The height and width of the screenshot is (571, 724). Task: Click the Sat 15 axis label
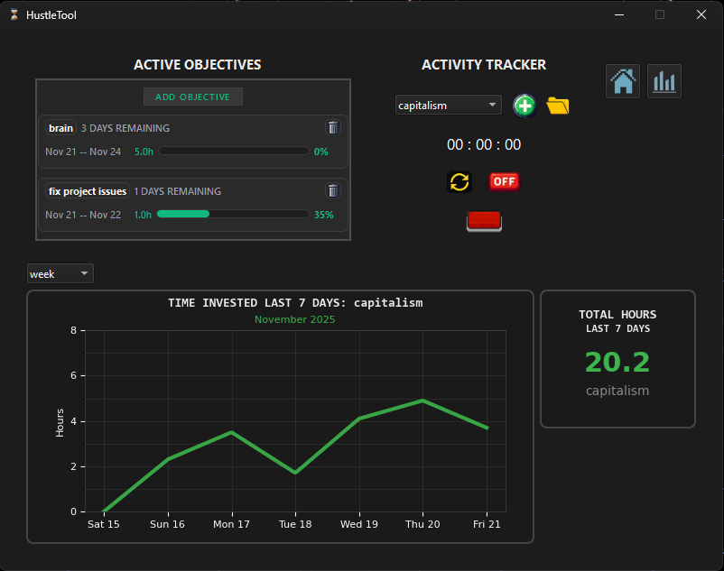[104, 524]
